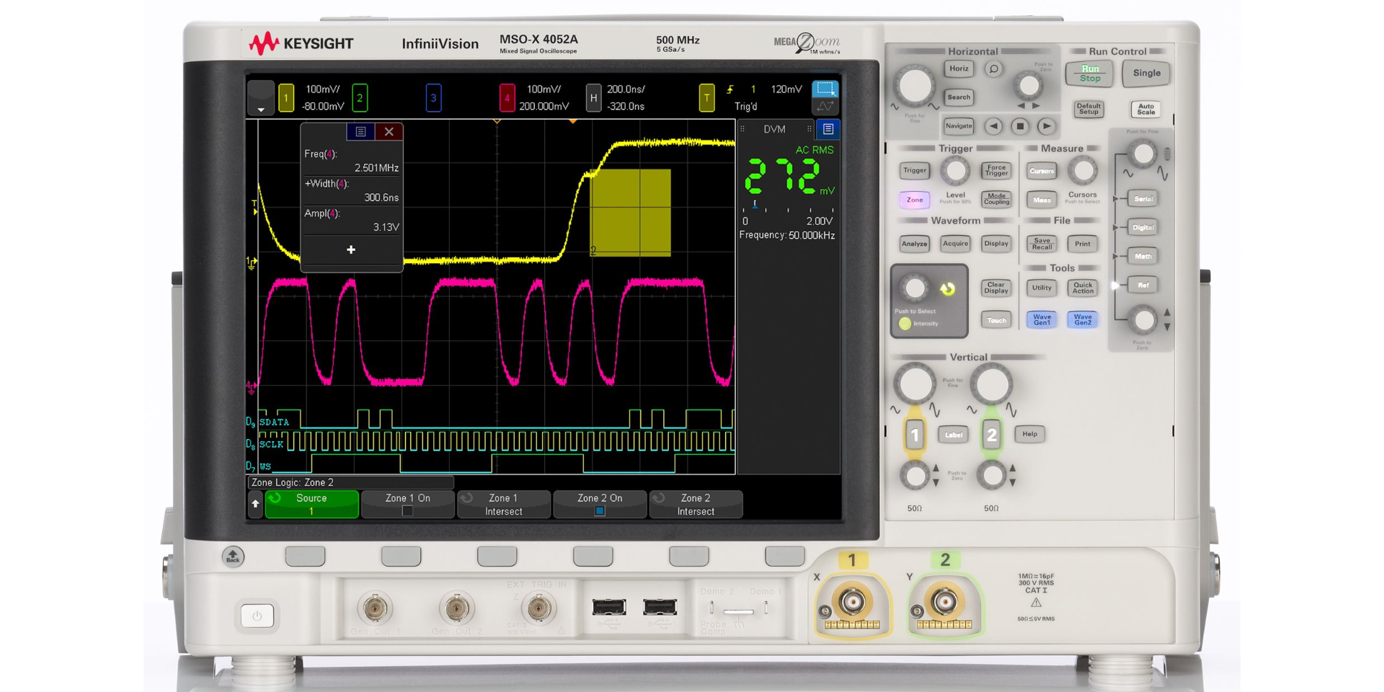Toggle the Zone 2 On checkbox
The image size is (1384, 692).
point(600,511)
